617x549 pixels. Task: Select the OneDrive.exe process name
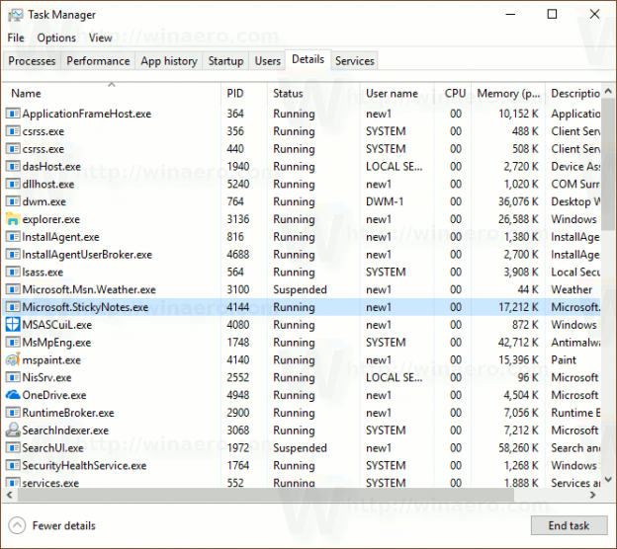54,395
